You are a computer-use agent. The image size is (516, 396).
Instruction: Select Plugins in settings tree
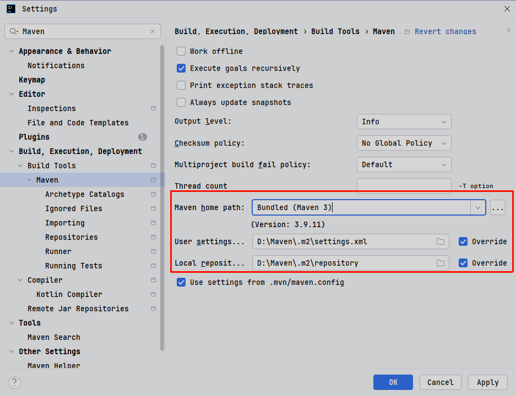pos(34,137)
